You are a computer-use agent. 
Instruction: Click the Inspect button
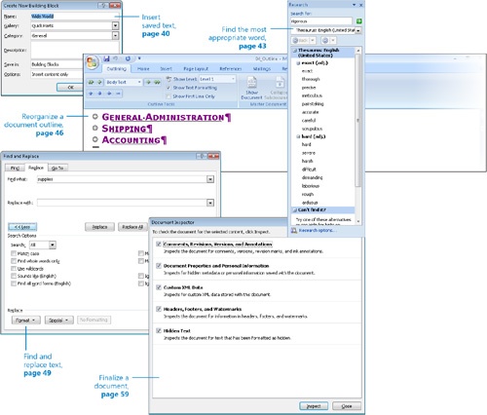coord(314,406)
